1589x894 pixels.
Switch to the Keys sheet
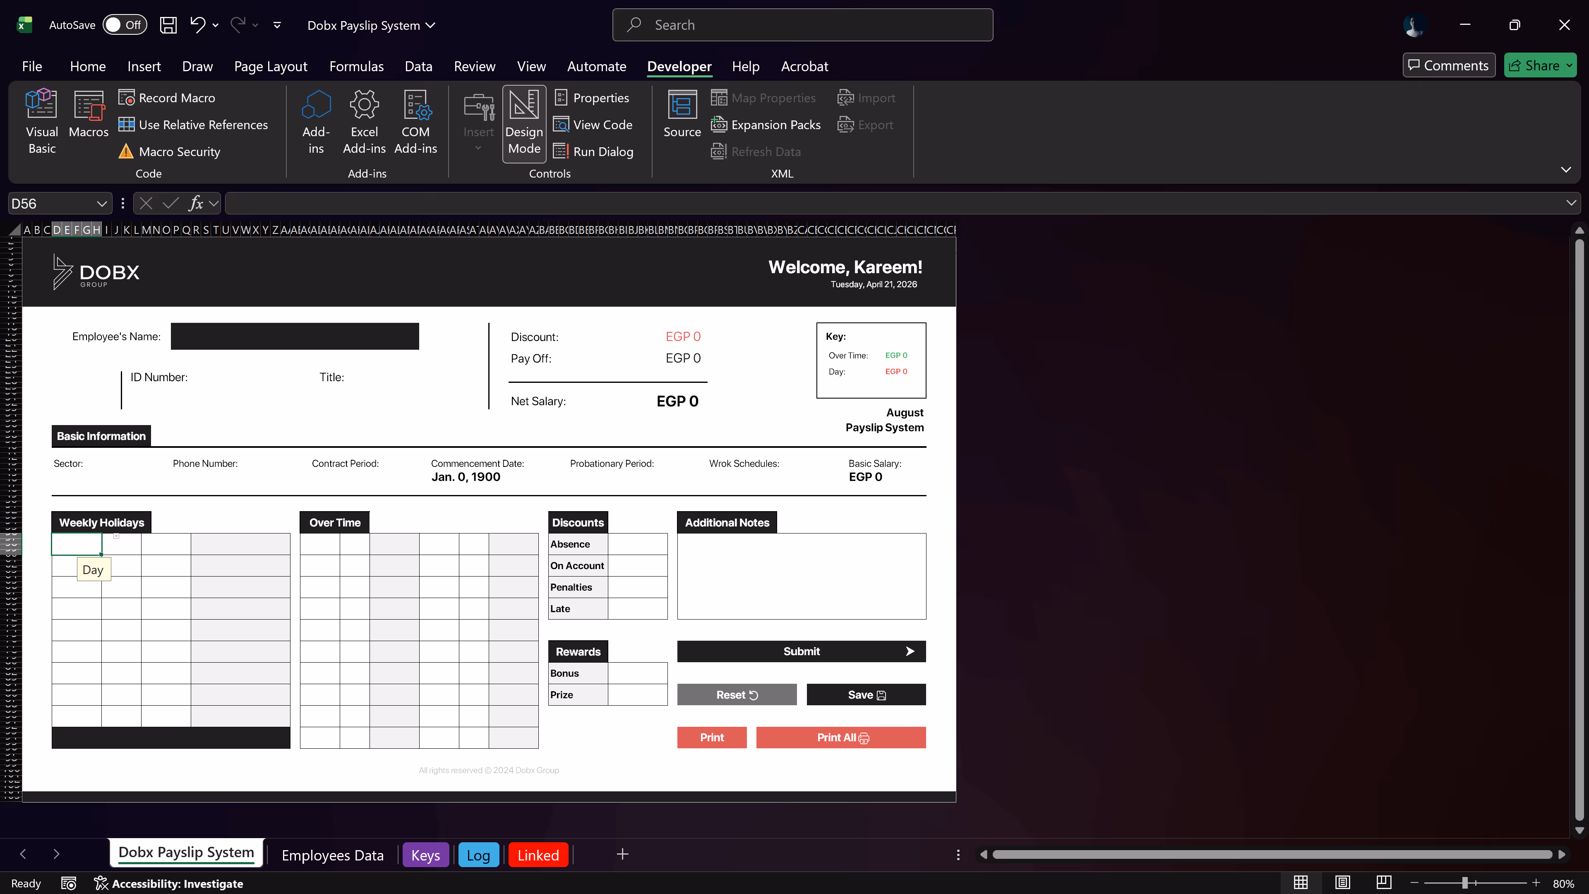[426, 855]
